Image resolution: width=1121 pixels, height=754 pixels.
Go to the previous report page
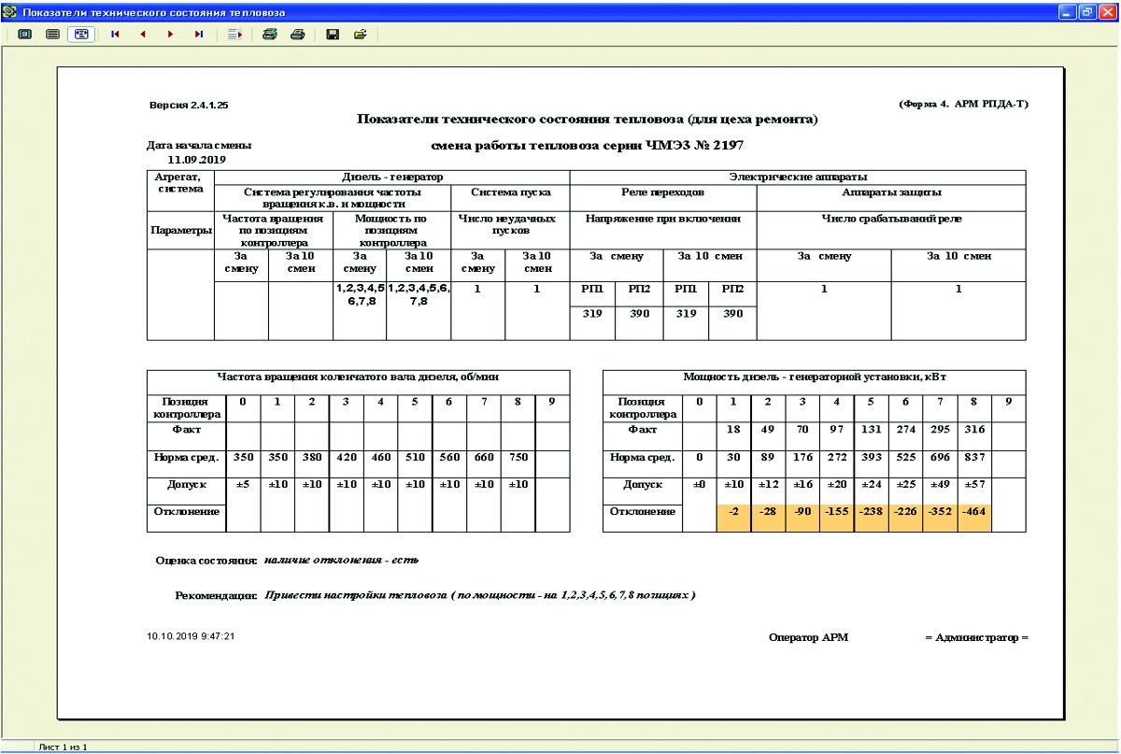[x=143, y=34]
